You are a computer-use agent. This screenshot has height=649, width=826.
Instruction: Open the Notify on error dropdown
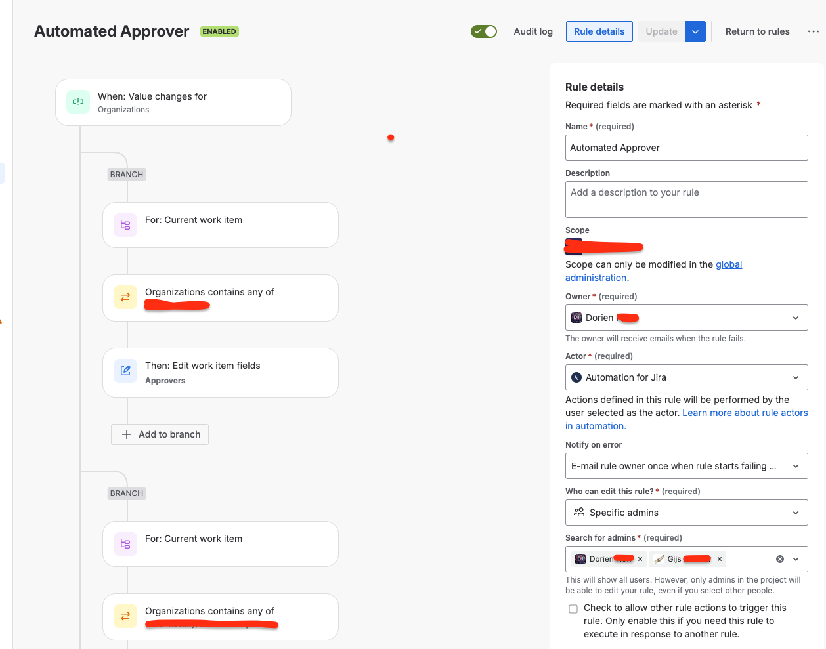687,466
